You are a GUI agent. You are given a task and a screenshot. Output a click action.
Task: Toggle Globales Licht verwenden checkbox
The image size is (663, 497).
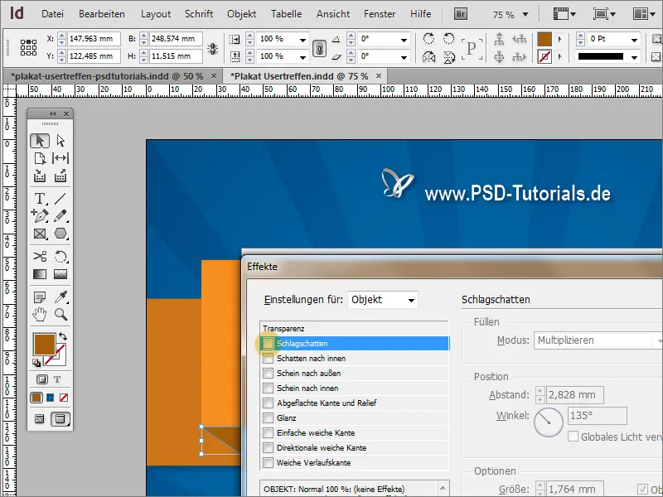573,437
